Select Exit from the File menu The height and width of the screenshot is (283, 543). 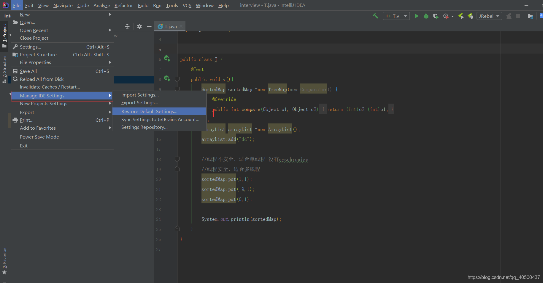(62, 146)
